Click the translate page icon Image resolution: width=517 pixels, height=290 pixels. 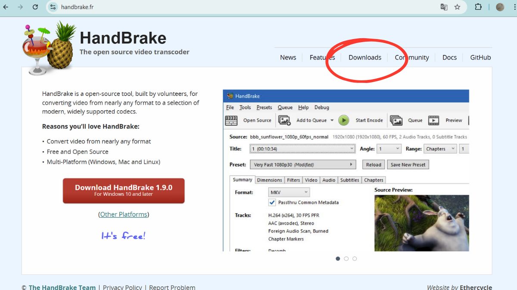click(444, 7)
